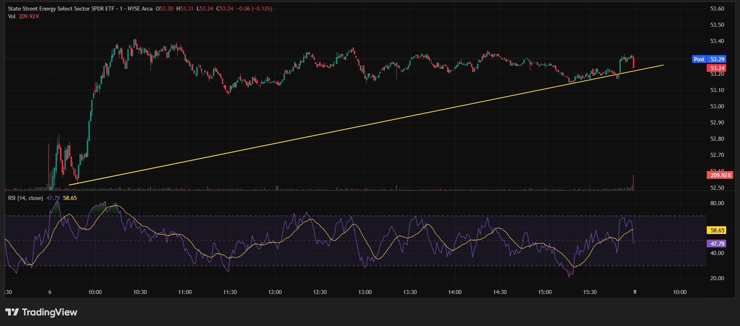Click the 53.00 price scale label
The height and width of the screenshot is (326, 740).
717,106
